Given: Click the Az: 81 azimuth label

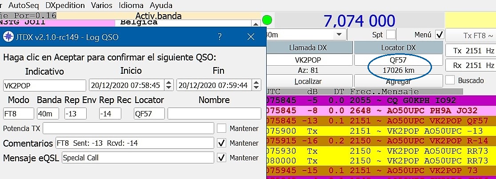Looking at the screenshot, I should pos(308,70).
